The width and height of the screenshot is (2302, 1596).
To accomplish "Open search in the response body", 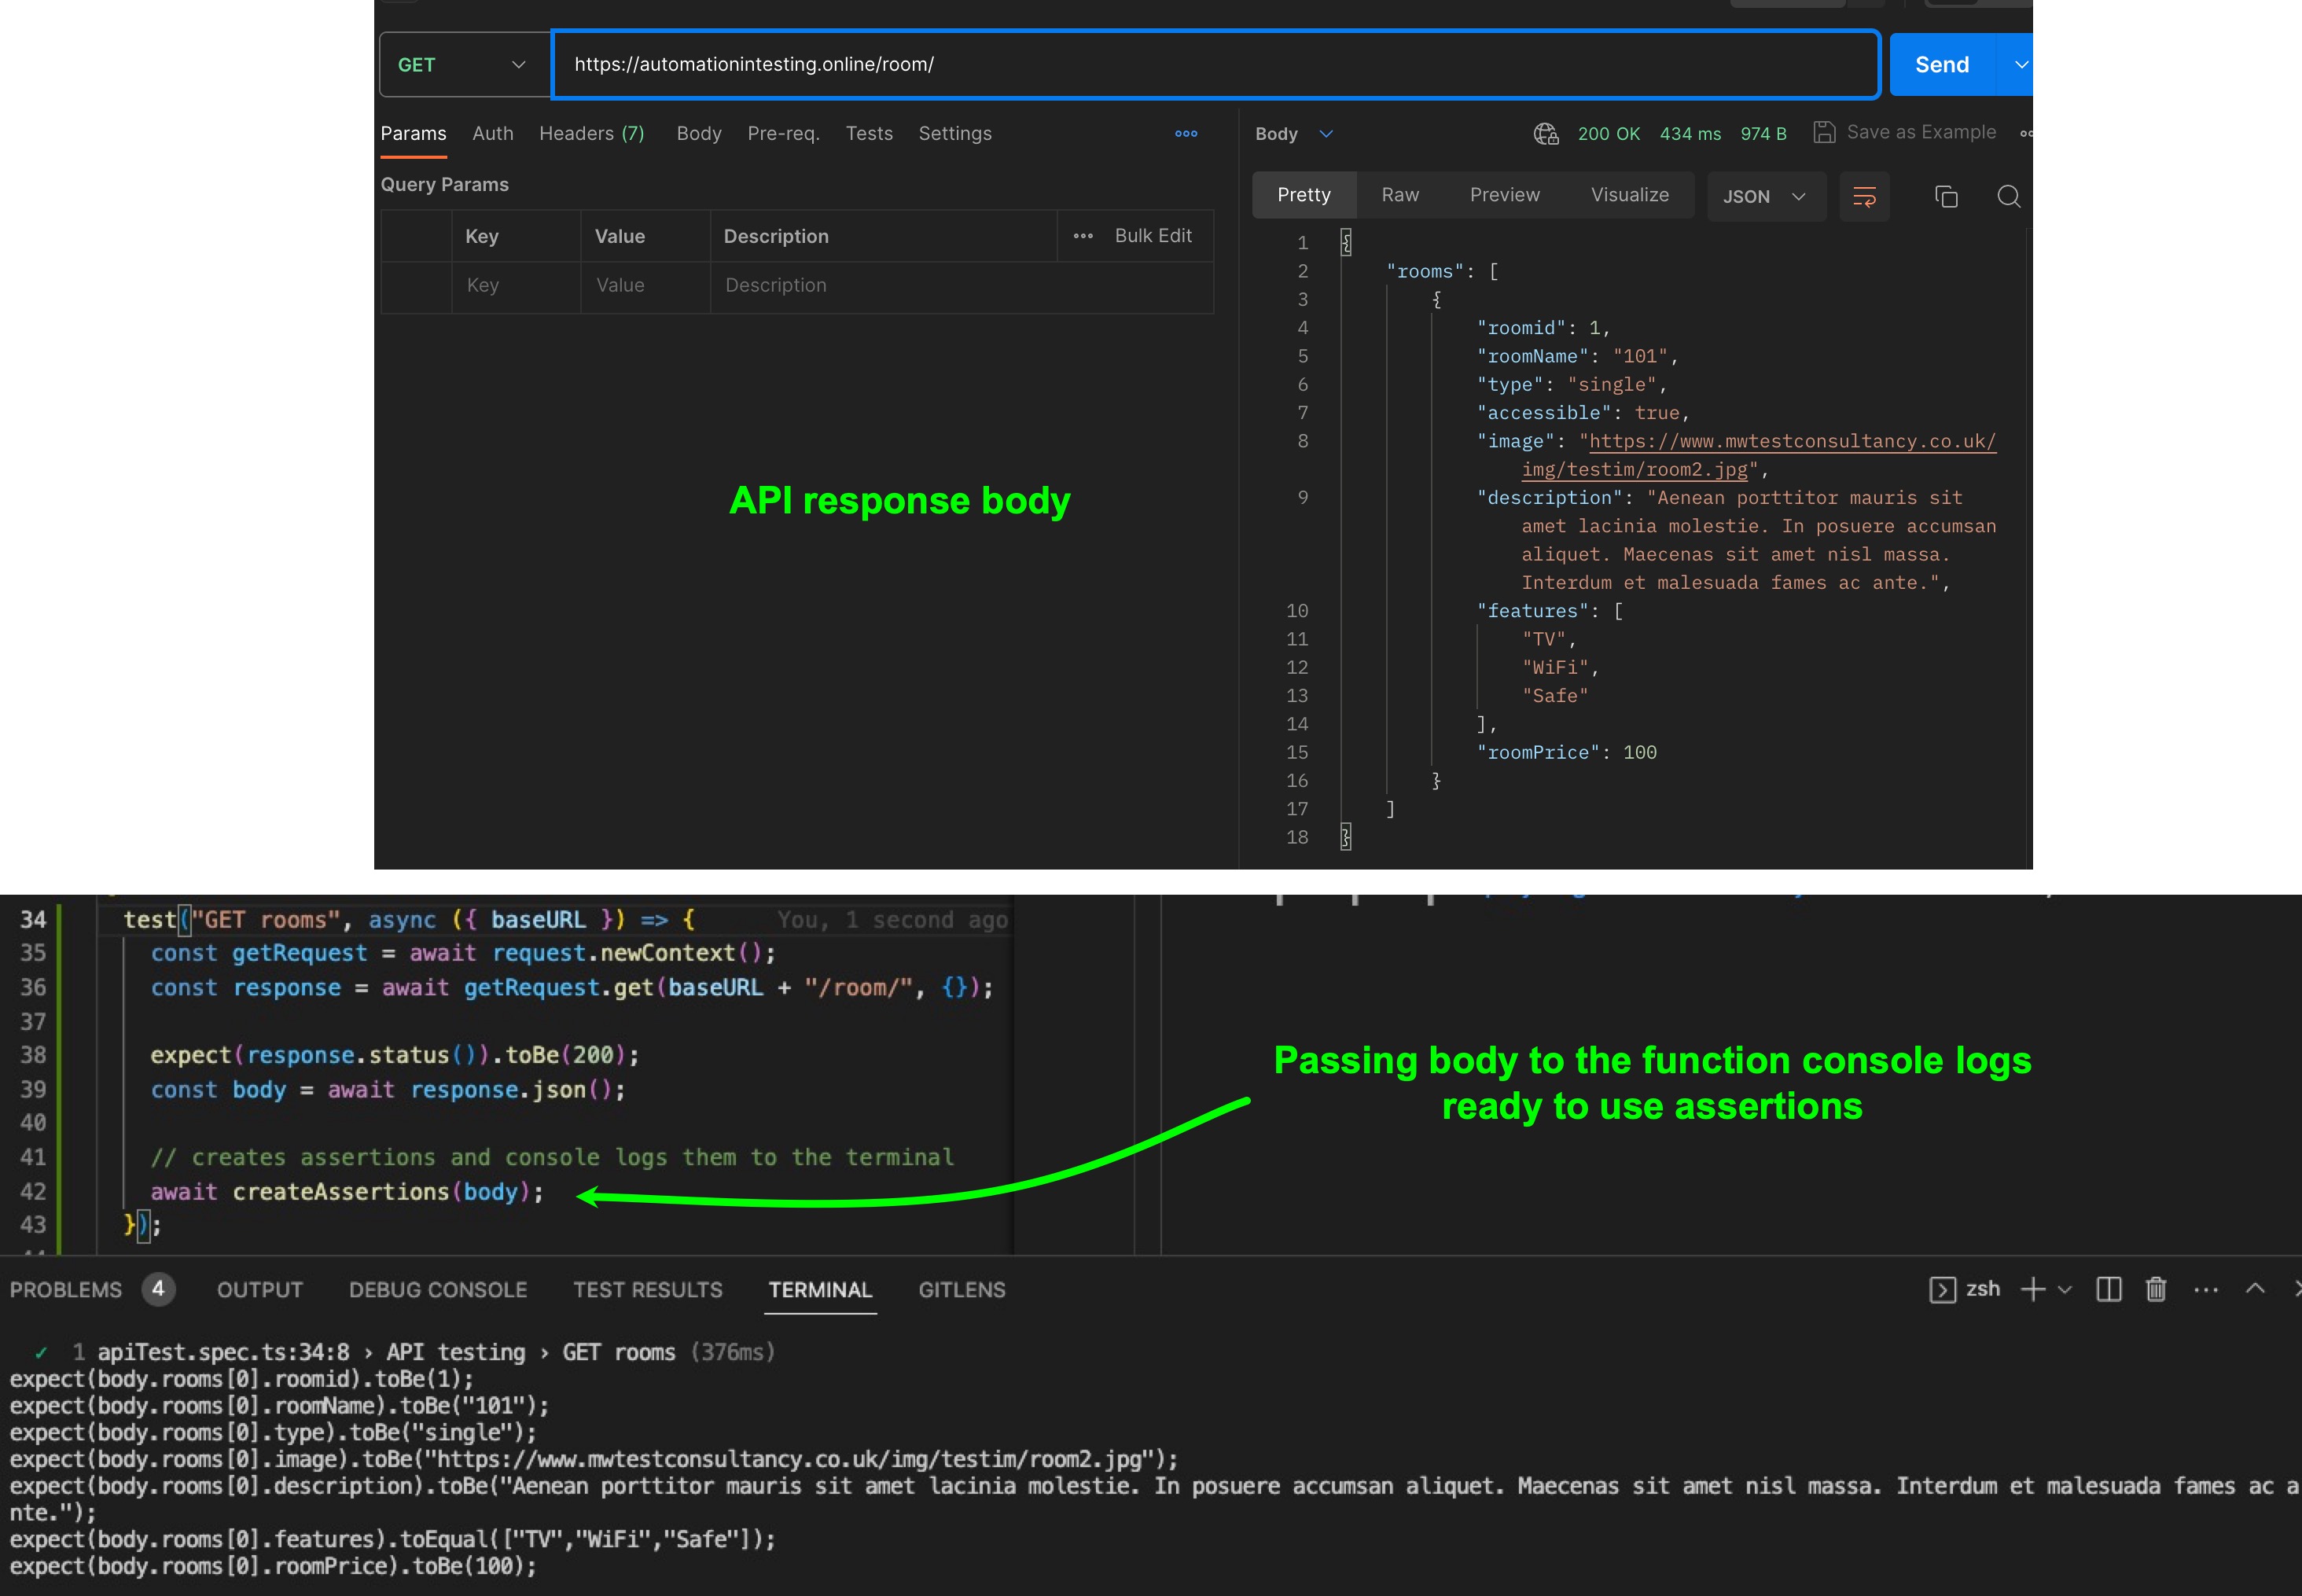I will click(2008, 196).
